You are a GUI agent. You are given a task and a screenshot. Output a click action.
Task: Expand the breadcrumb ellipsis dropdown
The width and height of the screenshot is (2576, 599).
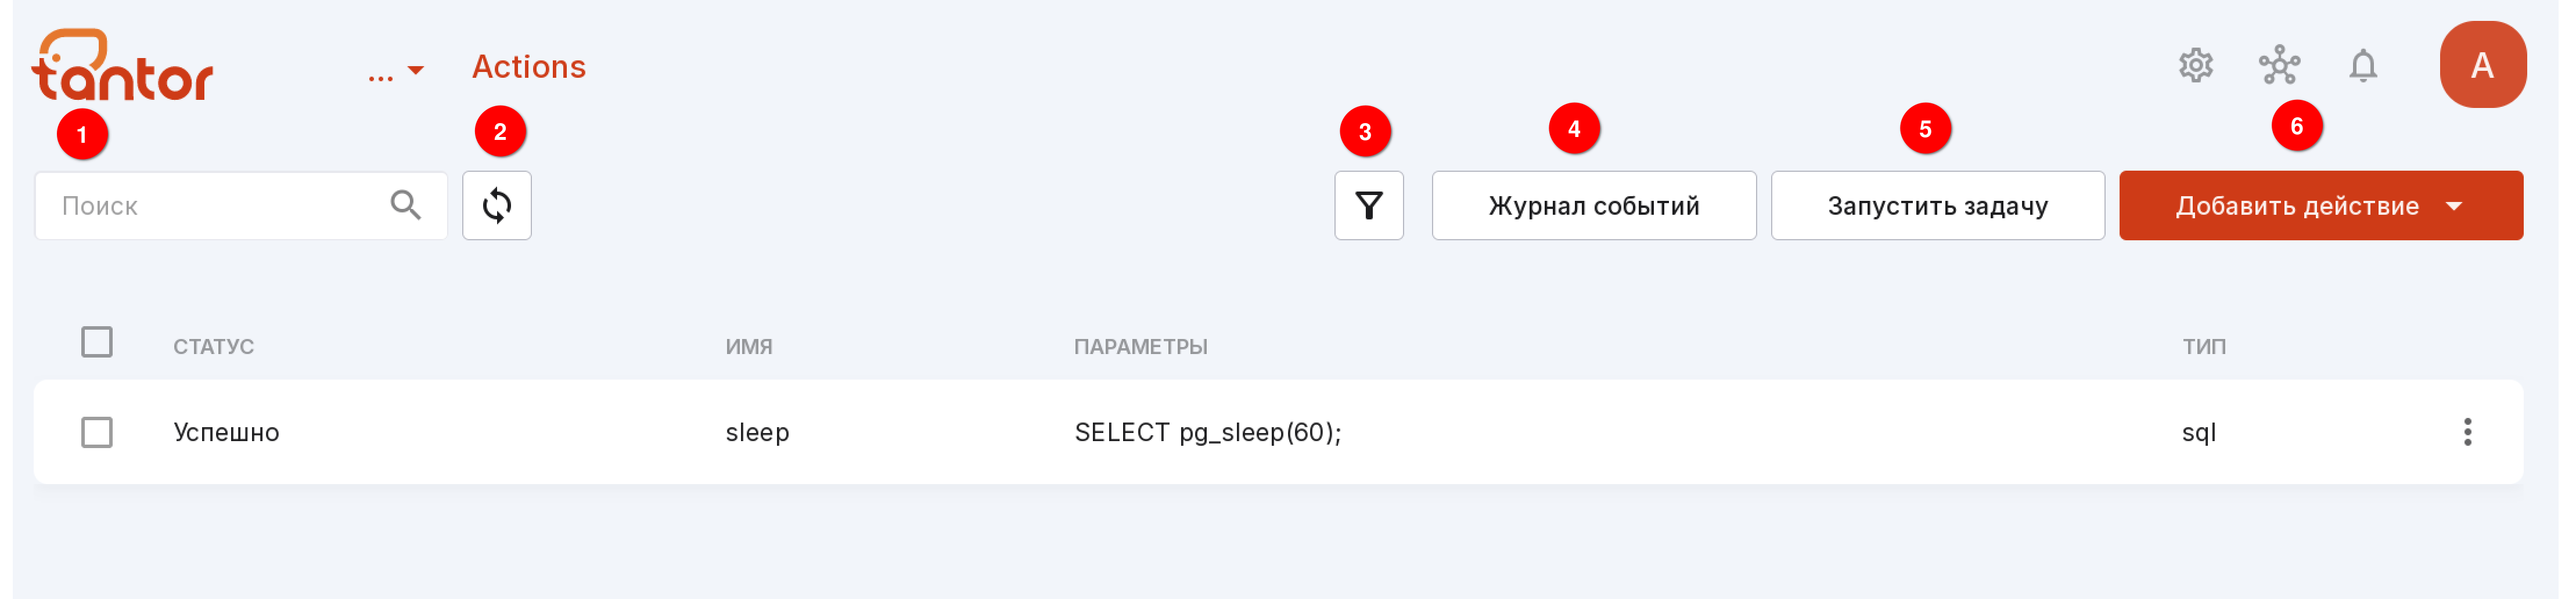coord(396,70)
